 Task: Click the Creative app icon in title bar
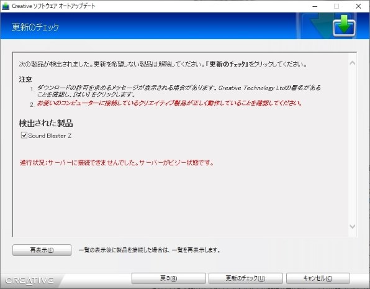pyautogui.click(x=6, y=6)
